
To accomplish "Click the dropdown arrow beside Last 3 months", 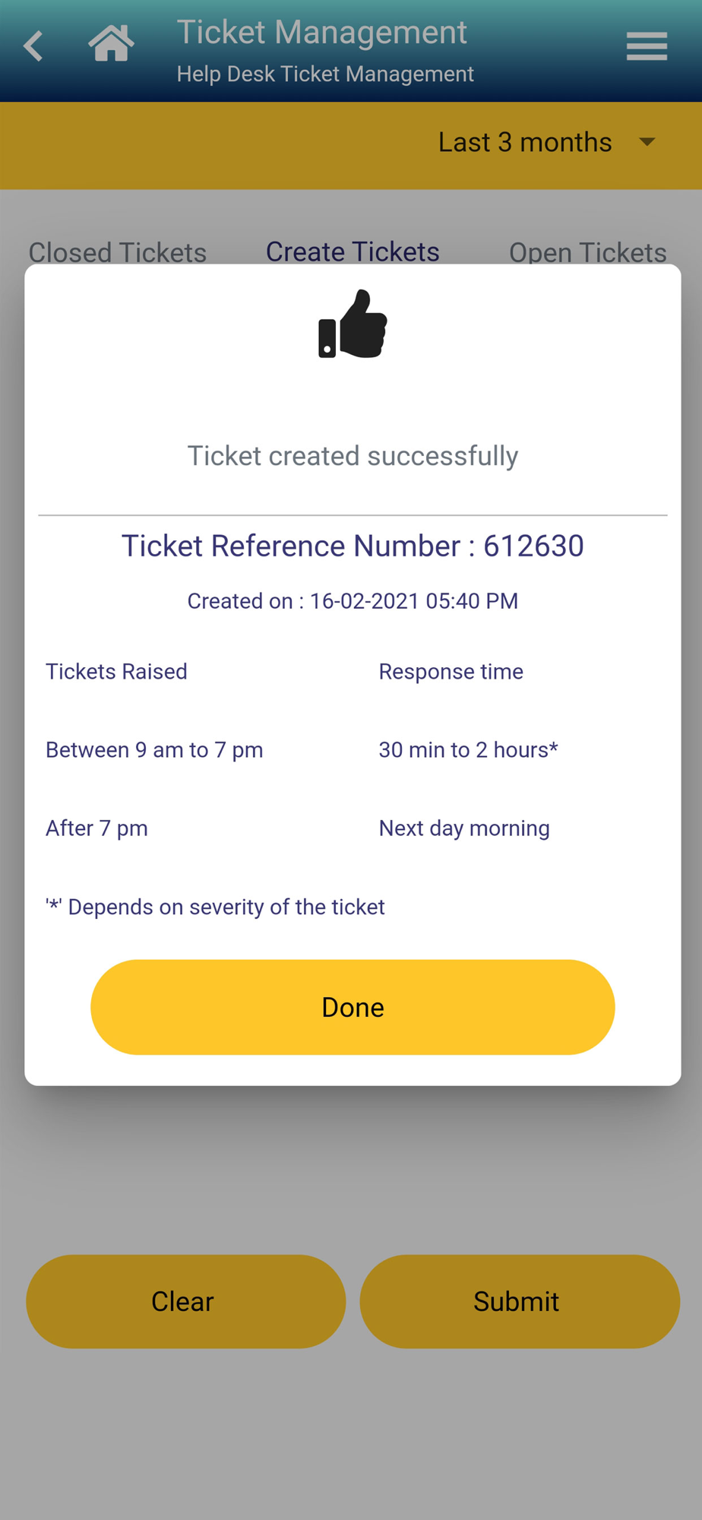I will pos(647,142).
